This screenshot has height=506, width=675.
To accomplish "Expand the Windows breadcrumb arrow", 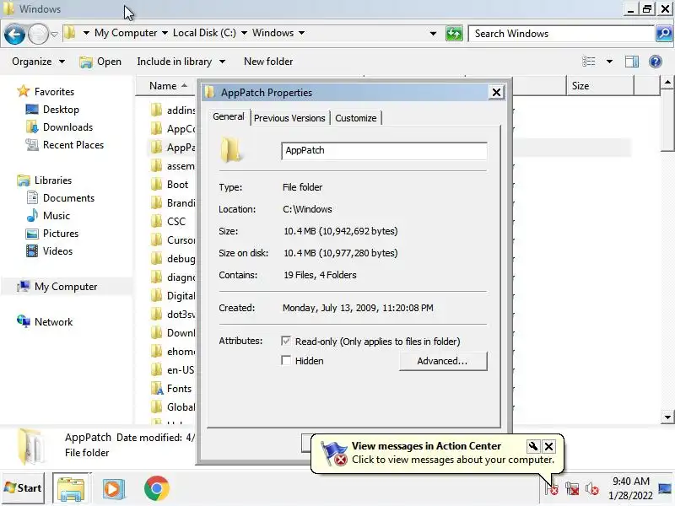I will click(x=302, y=33).
